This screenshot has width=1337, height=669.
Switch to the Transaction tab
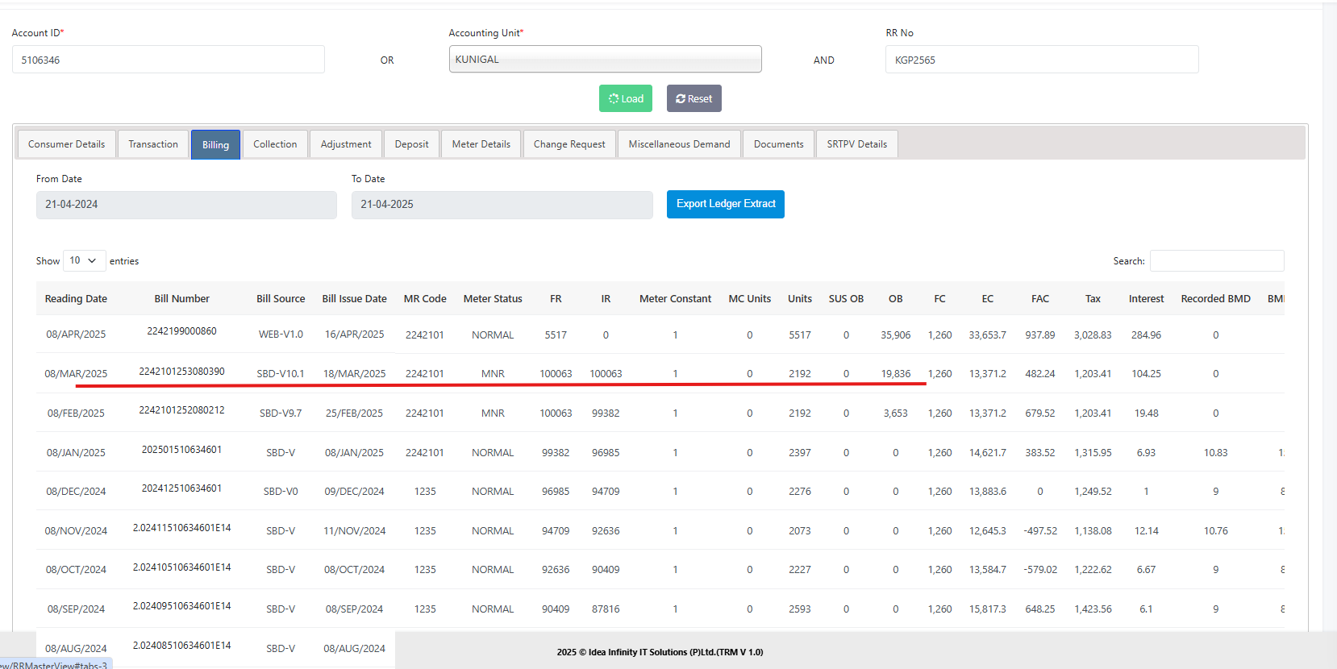pyautogui.click(x=153, y=144)
